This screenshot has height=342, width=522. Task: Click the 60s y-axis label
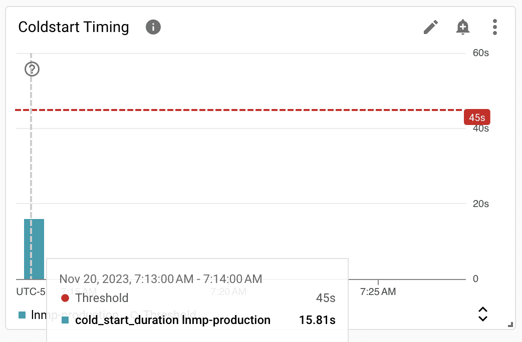481,53
